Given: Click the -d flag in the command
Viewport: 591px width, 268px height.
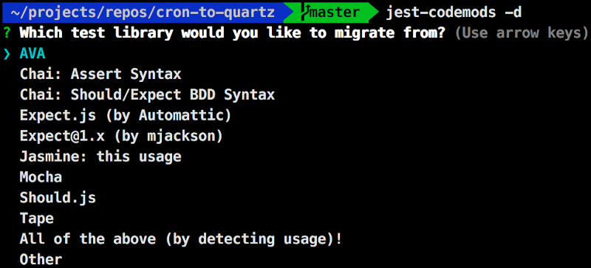Looking at the screenshot, I should click(513, 13).
